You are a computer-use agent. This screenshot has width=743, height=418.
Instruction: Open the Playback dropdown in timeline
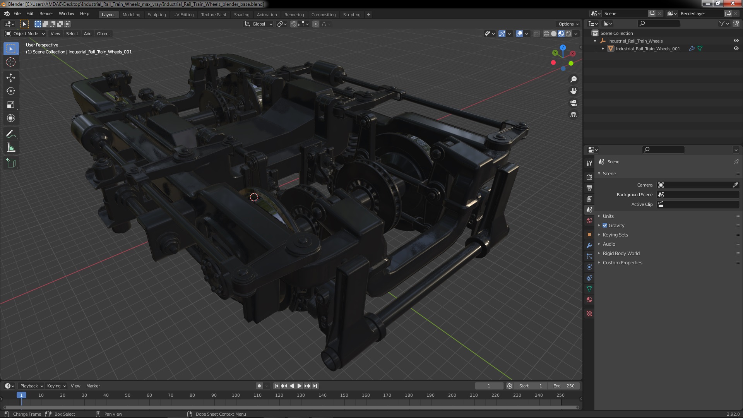[x=31, y=386]
